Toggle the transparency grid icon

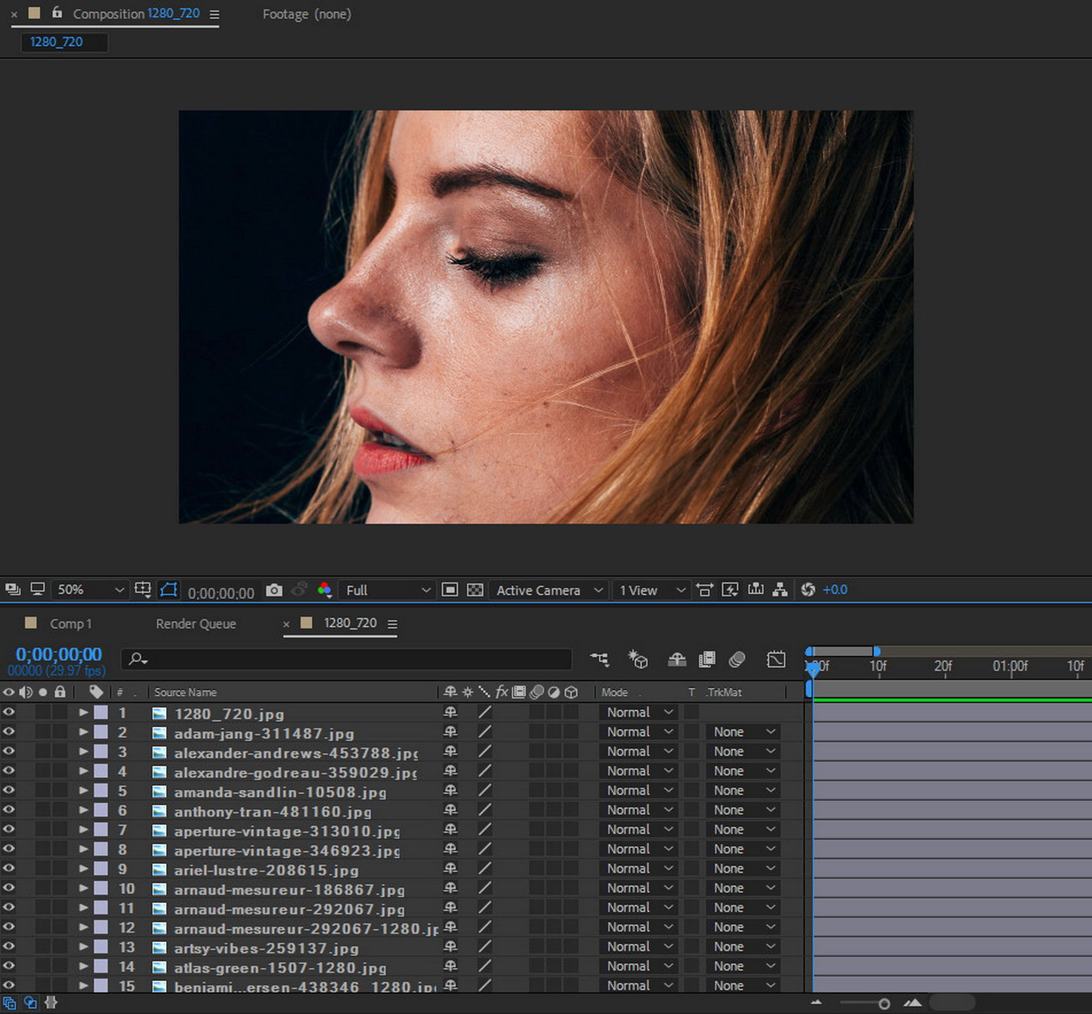tap(475, 590)
